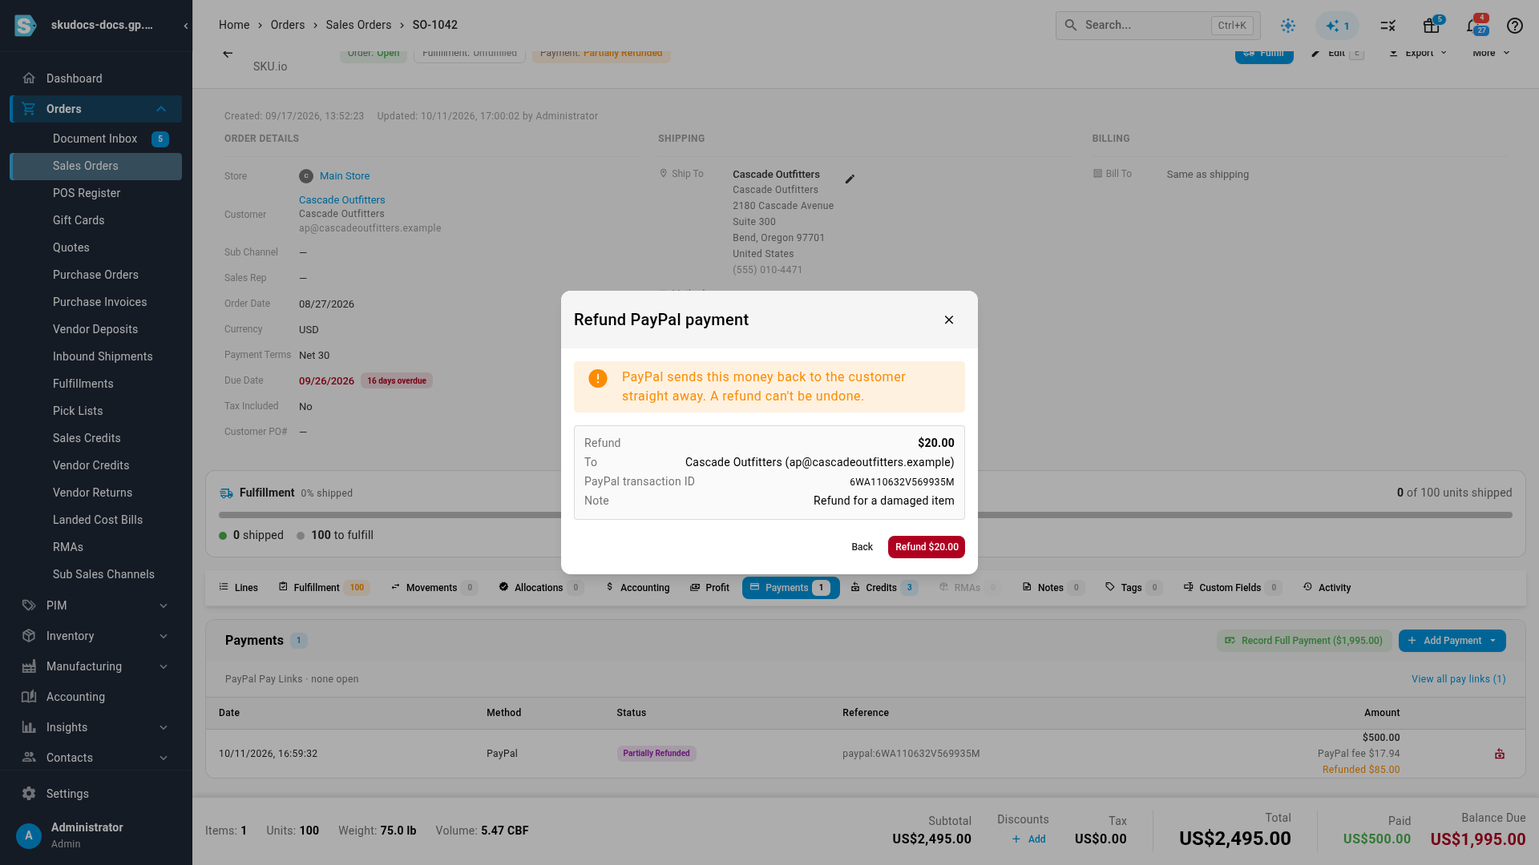
Task: Click Record Full Payment ($1,995.00)
Action: 1304,641
